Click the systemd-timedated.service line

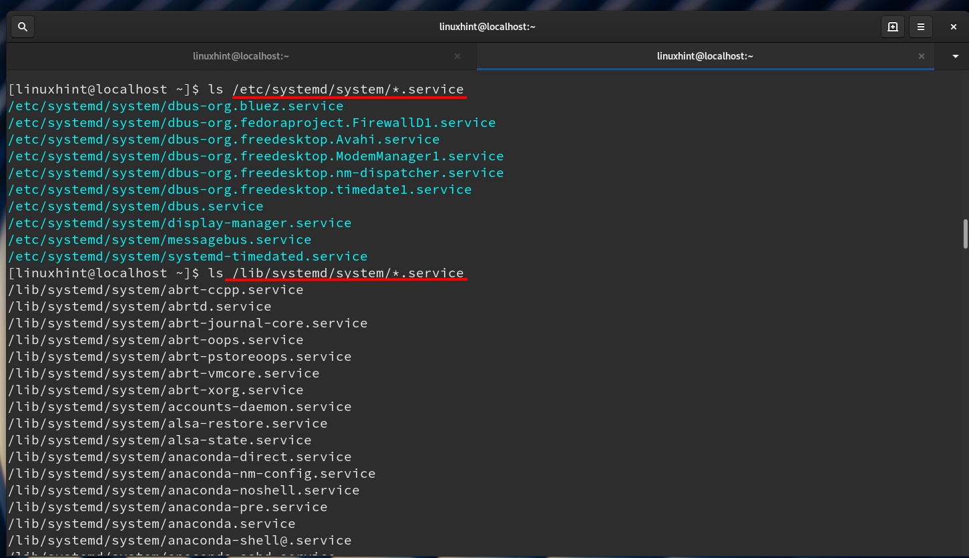click(x=188, y=257)
